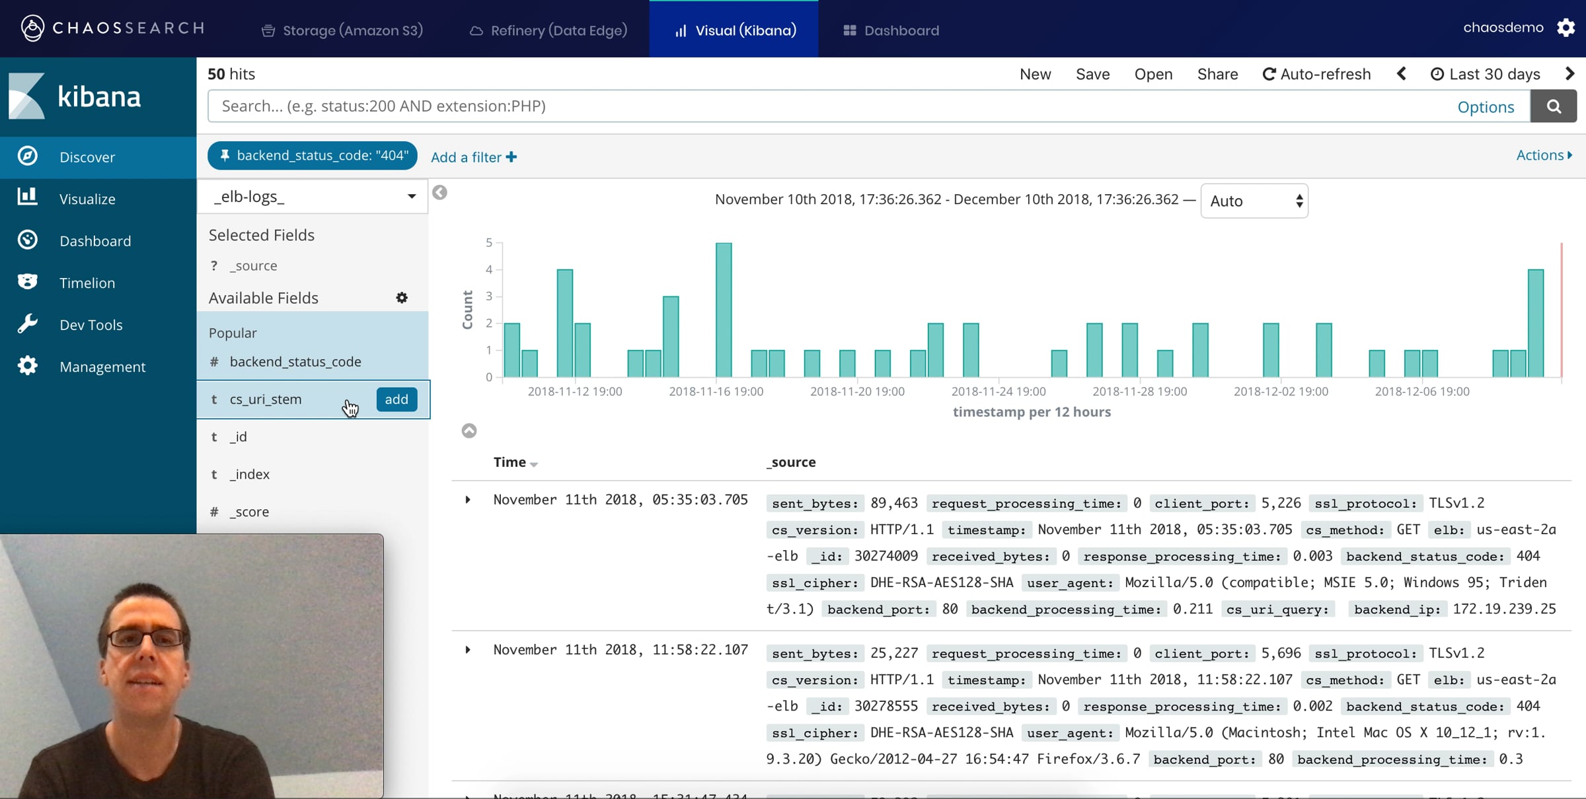
Task: Click Open in the Discover menu
Action: click(1154, 74)
